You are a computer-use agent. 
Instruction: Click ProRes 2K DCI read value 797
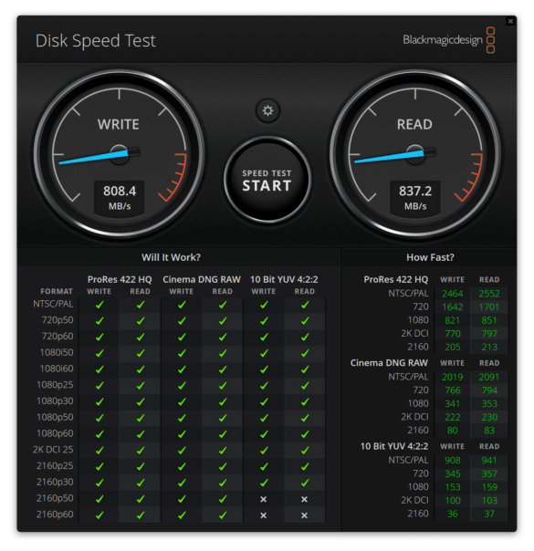pyautogui.click(x=489, y=334)
